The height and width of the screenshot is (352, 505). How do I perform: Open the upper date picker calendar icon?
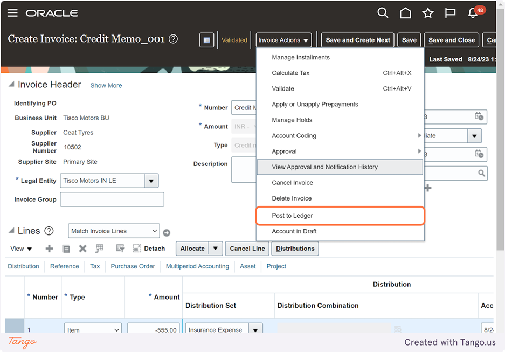pyautogui.click(x=479, y=116)
